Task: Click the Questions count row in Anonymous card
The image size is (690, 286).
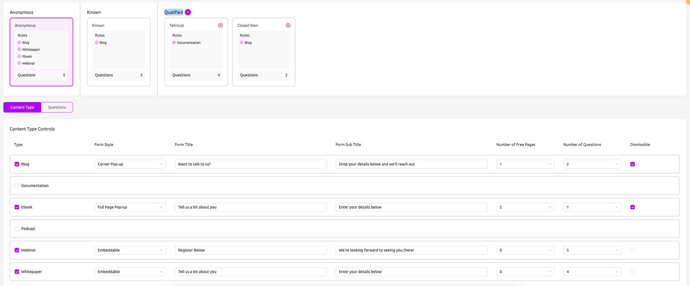Action: coord(41,75)
